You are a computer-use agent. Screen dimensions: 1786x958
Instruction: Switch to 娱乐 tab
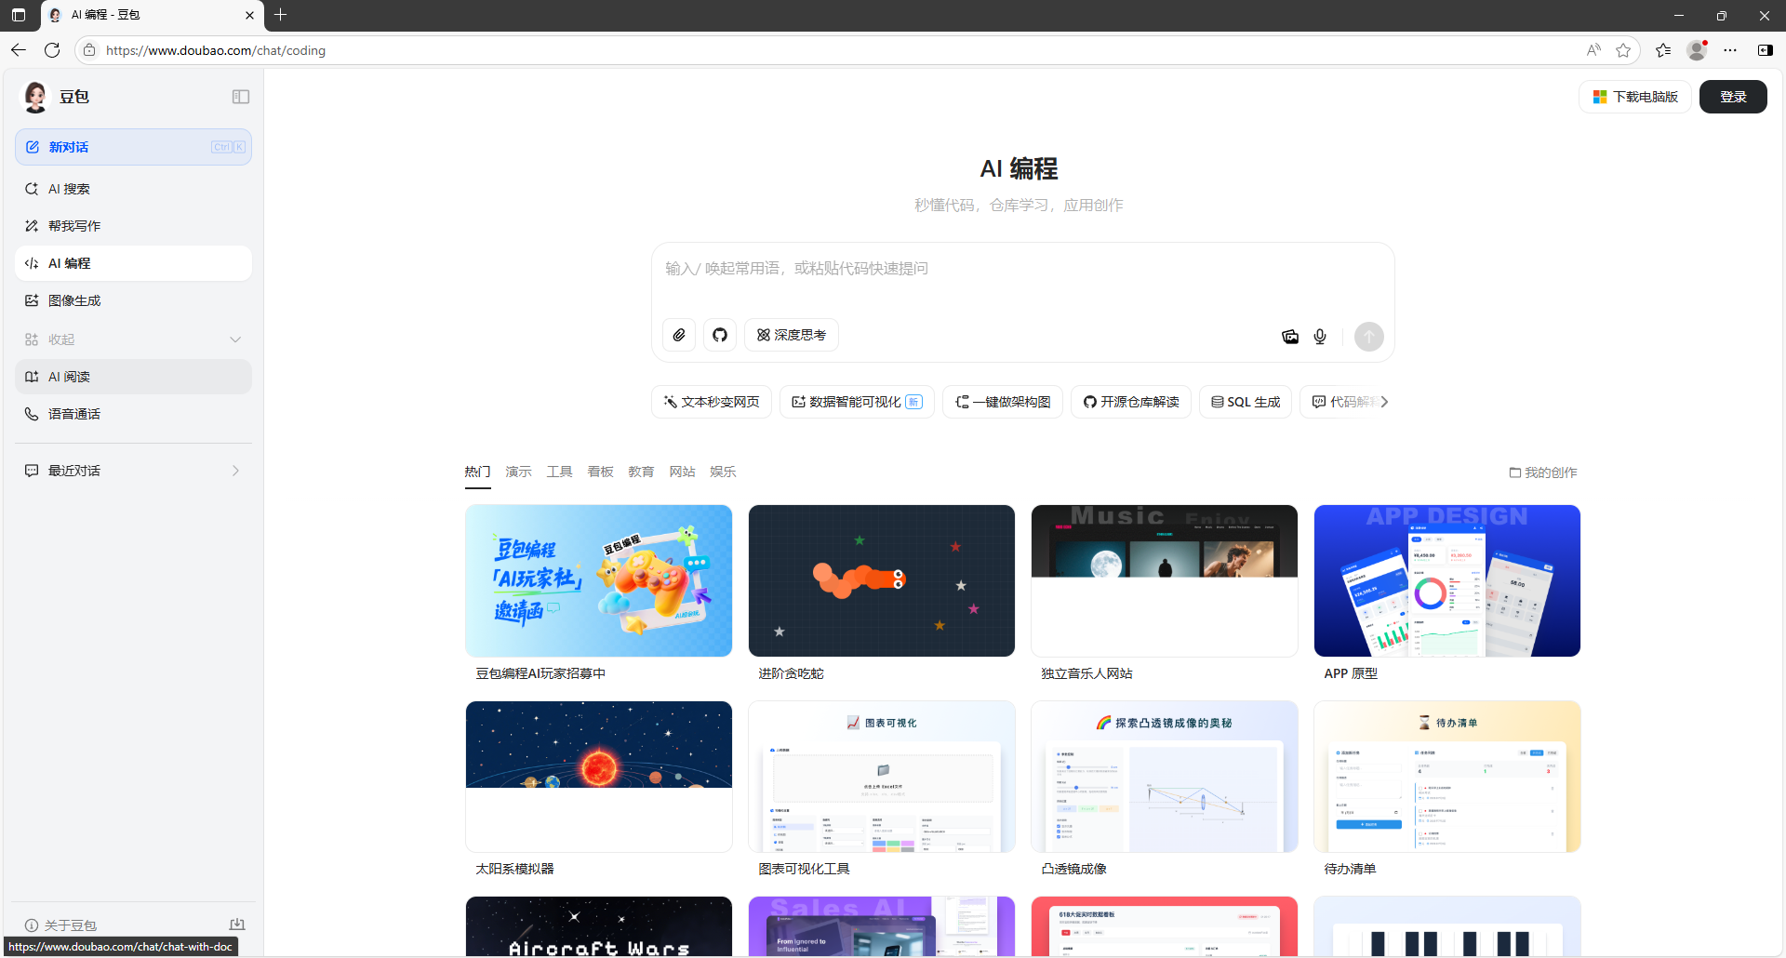tap(723, 472)
